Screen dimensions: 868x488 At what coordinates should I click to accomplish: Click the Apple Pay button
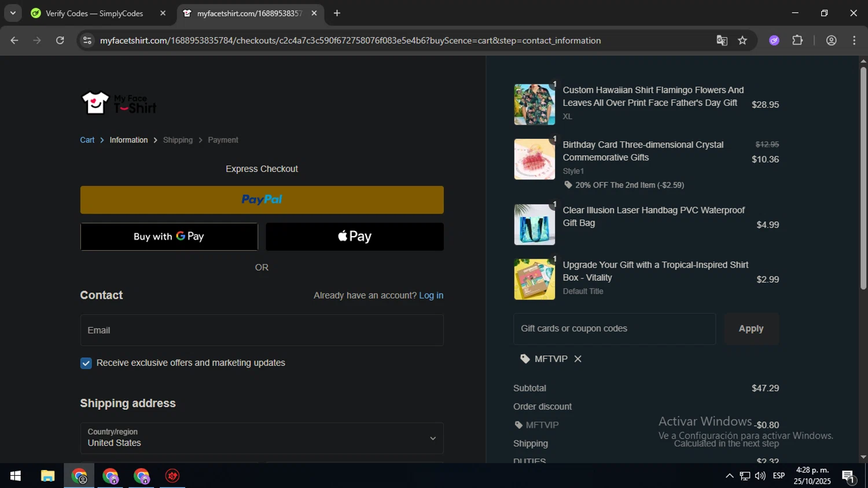click(x=355, y=237)
